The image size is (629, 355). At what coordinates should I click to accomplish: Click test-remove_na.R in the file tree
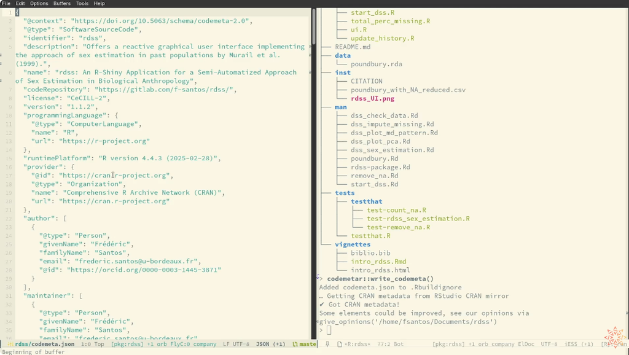(x=398, y=227)
